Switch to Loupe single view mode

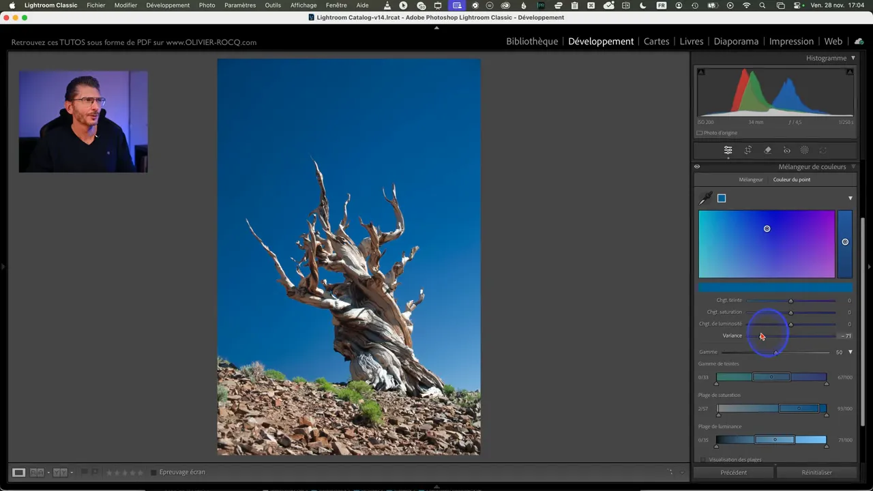coord(19,473)
